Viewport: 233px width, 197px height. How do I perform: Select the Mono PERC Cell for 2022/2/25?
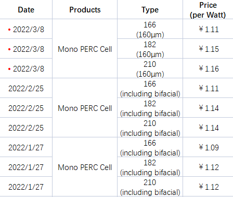point(85,108)
